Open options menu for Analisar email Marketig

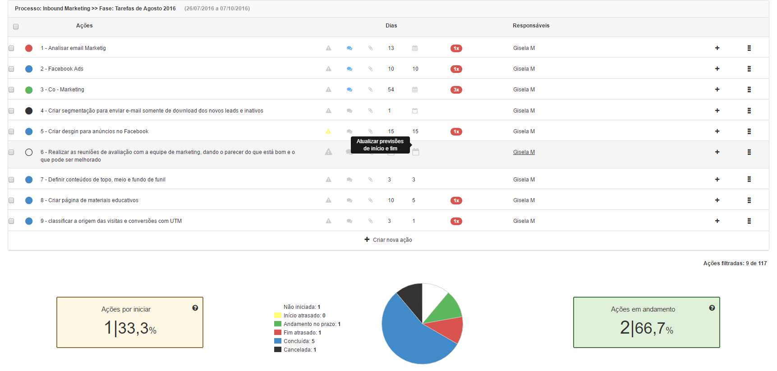tap(749, 48)
